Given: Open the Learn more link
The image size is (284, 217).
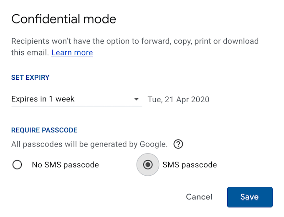Looking at the screenshot, I should 72,53.
